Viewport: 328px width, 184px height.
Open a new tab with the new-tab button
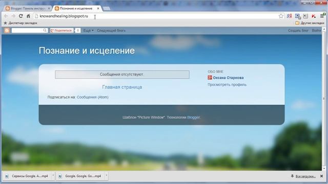107,8
